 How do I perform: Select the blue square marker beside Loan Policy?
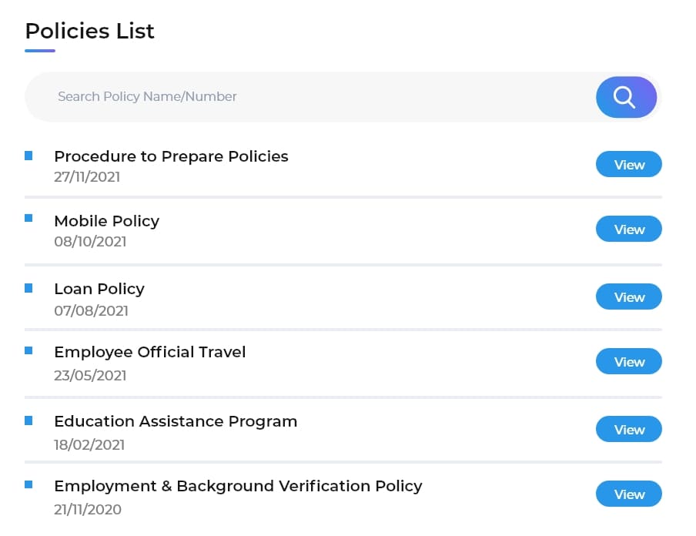(28, 288)
